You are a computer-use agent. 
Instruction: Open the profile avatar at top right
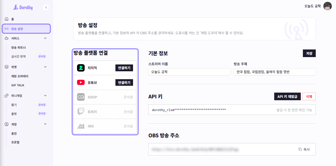point(328,6)
